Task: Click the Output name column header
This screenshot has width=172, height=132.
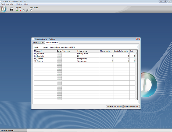Action: pos(88,51)
